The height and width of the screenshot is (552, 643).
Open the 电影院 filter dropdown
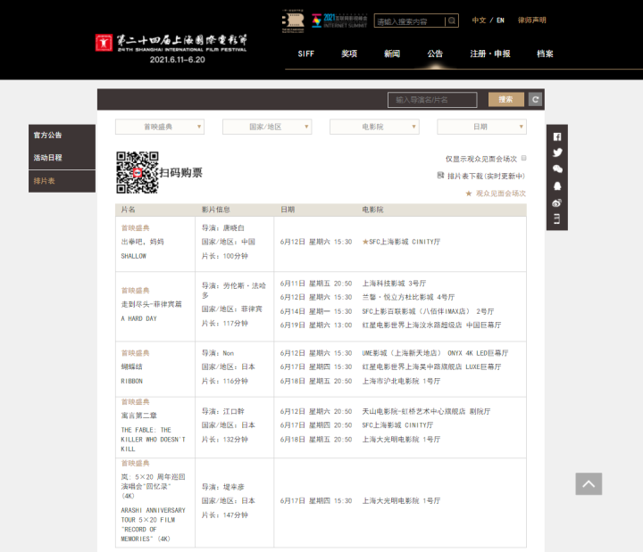pos(374,127)
